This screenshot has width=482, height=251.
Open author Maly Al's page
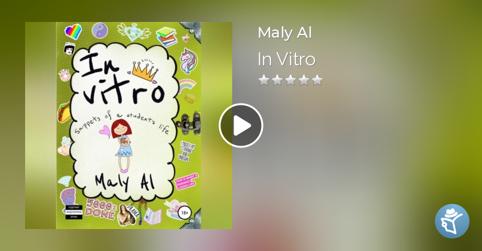285,33
